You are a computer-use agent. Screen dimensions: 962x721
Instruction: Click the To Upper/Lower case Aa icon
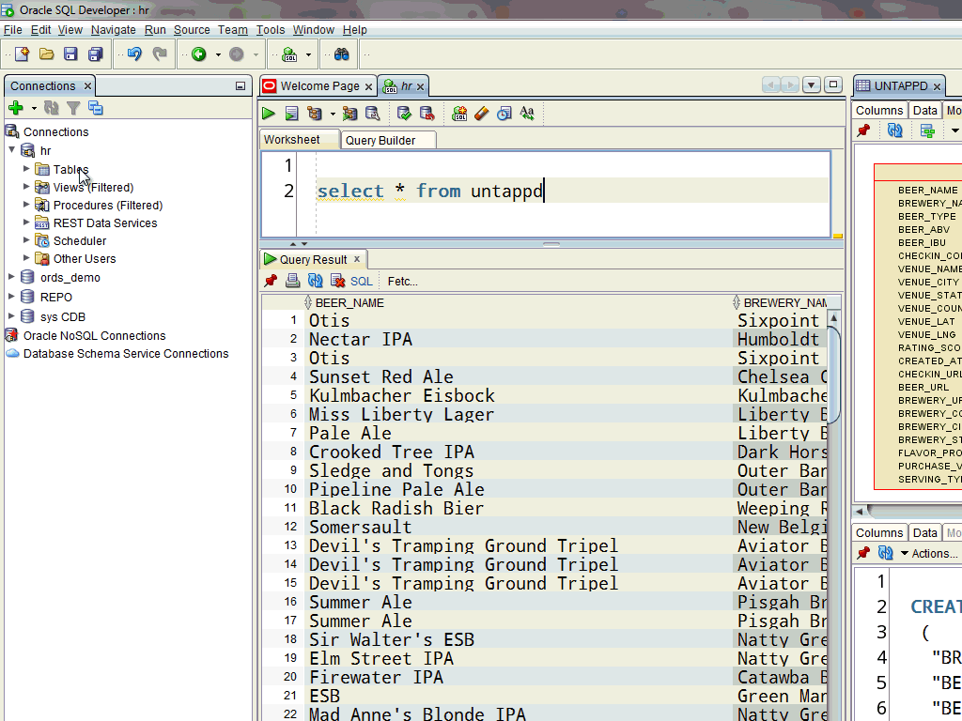527,114
